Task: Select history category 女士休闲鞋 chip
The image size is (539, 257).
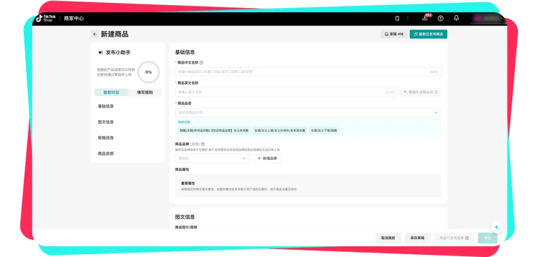Action: [x=214, y=130]
